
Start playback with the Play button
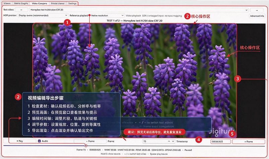click(20, 141)
